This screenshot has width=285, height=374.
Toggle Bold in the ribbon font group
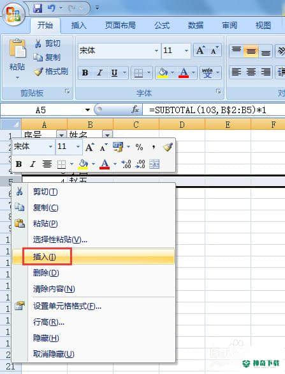pyautogui.click(x=85, y=72)
